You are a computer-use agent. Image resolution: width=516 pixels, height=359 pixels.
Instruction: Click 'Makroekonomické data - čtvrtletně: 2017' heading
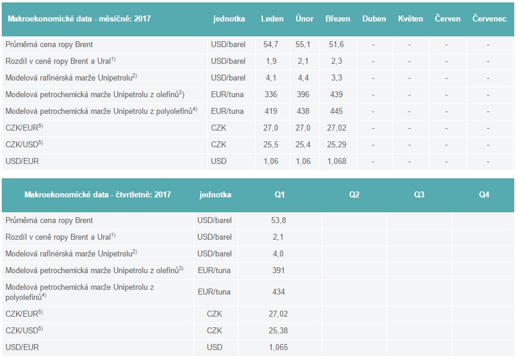[98, 194]
